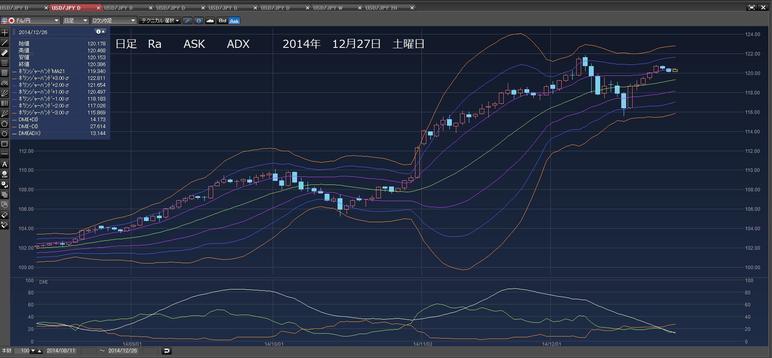
Task: Click the blue pencil edit icon in toolbar
Action: point(187,21)
